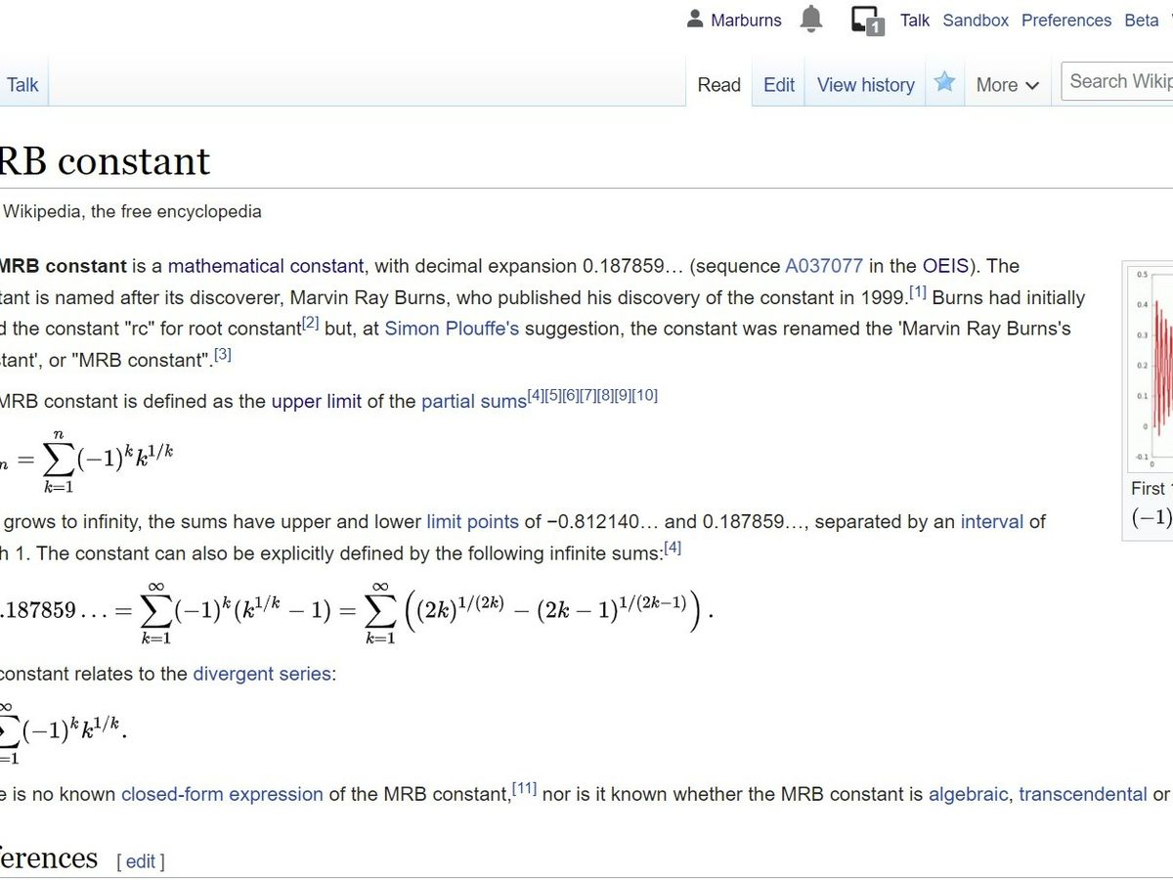Open the Preferences link
Screen dimensions: 1173x880
point(1065,21)
